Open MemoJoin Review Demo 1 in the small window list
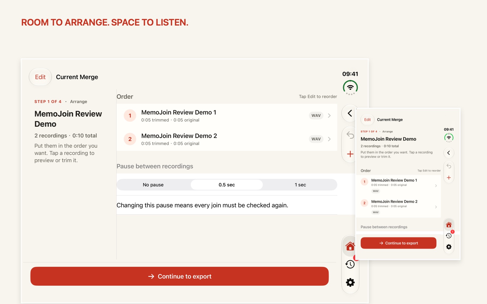The width and height of the screenshot is (487, 304). (398, 185)
